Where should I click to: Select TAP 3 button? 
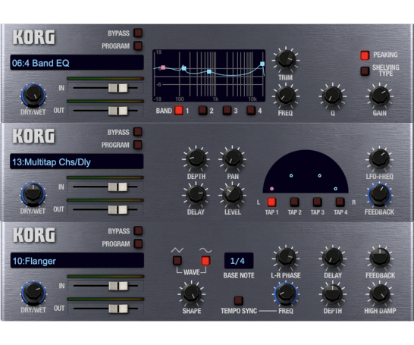pyautogui.click(x=317, y=202)
